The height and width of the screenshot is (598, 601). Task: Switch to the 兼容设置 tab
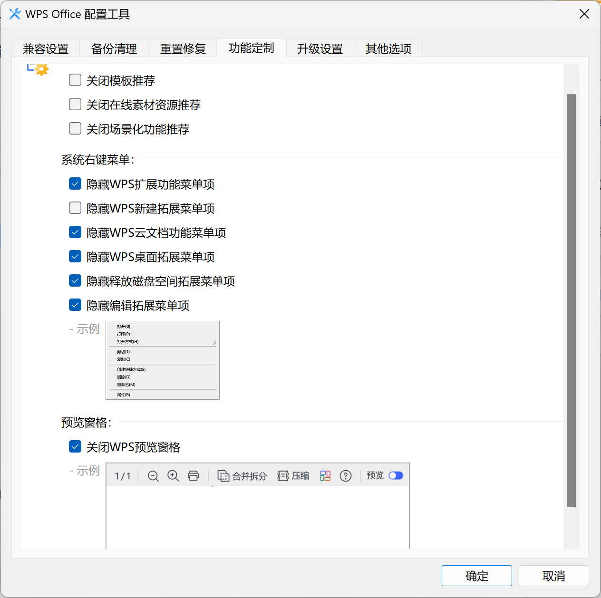coord(46,48)
